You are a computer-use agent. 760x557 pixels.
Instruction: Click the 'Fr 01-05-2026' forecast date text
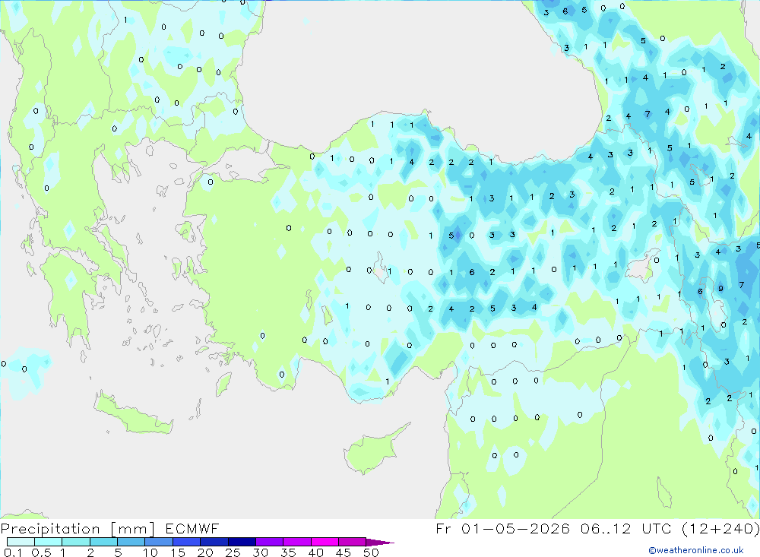point(502,528)
